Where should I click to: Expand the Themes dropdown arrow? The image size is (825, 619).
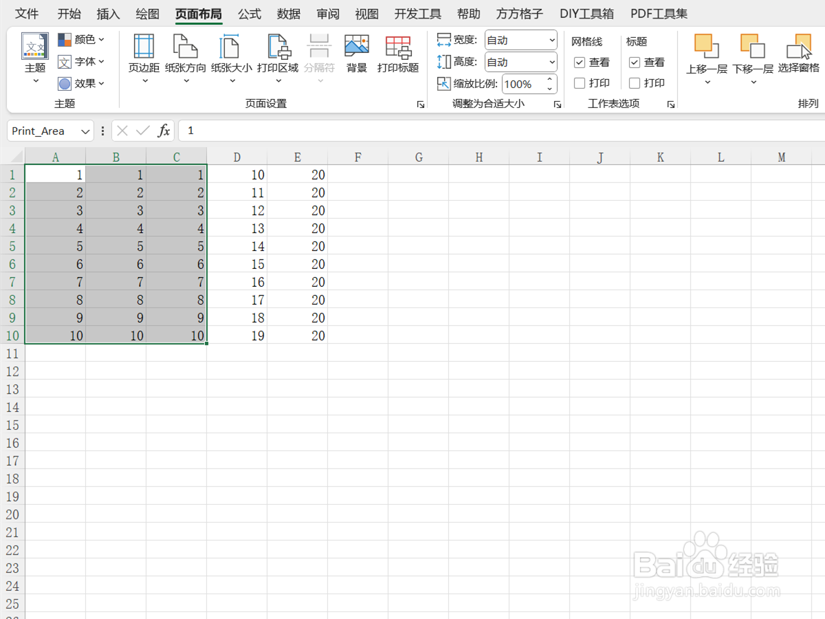point(36,81)
